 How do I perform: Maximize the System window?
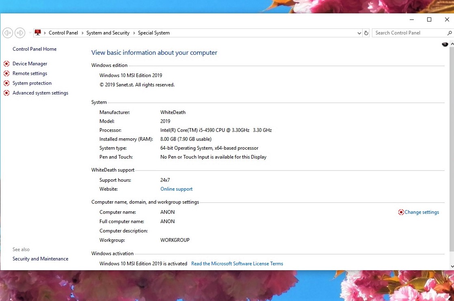[429, 19]
